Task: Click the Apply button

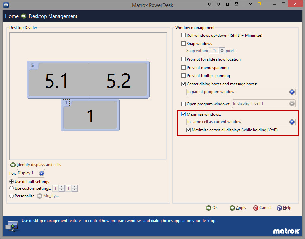Action: coord(238,208)
